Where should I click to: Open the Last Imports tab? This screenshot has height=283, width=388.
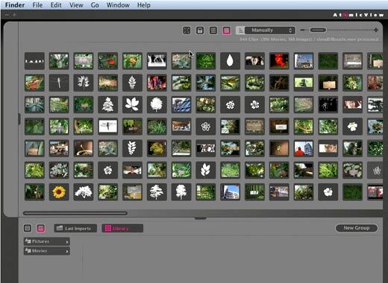pyautogui.click(x=75, y=229)
